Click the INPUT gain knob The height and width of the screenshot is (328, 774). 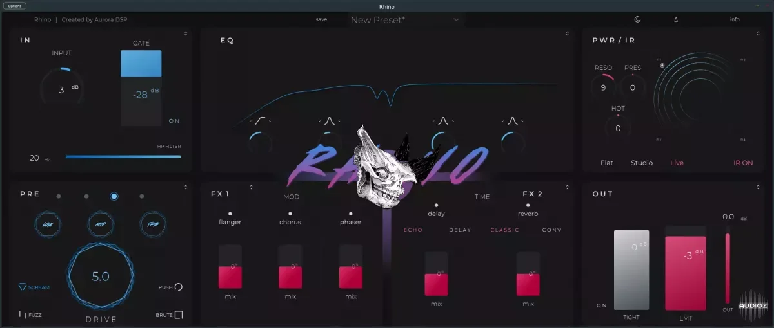[x=62, y=89]
